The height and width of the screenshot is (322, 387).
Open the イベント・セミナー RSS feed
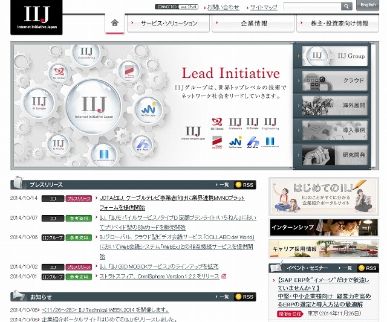368,268
